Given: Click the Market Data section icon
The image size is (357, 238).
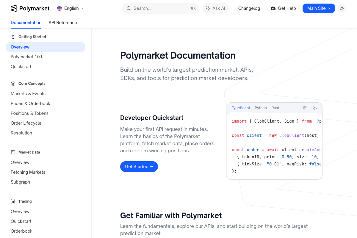Looking at the screenshot, I should (x=13, y=152).
